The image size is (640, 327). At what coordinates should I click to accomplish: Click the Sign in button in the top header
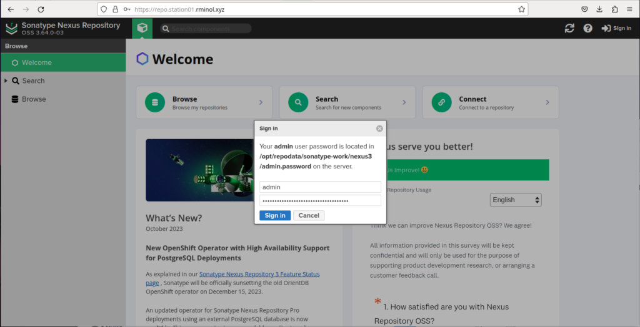[616, 28]
